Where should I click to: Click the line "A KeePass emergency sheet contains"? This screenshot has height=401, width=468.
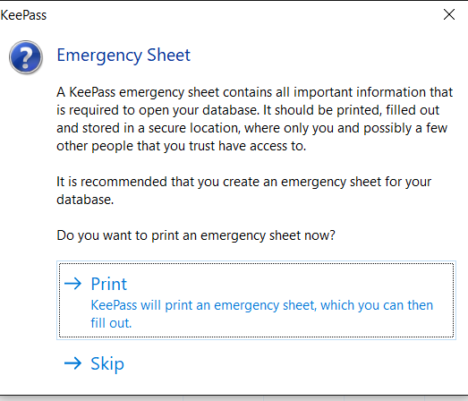(x=255, y=92)
